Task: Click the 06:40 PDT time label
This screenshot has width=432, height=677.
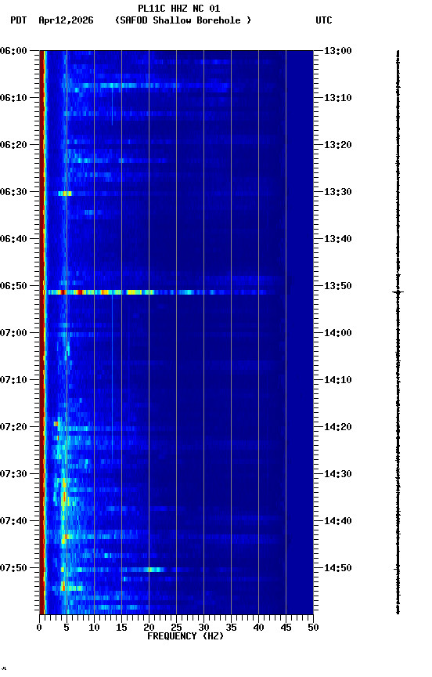Action: [13, 239]
